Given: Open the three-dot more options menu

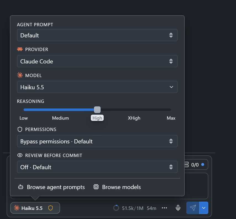Looking at the screenshot, I should pos(164,208).
